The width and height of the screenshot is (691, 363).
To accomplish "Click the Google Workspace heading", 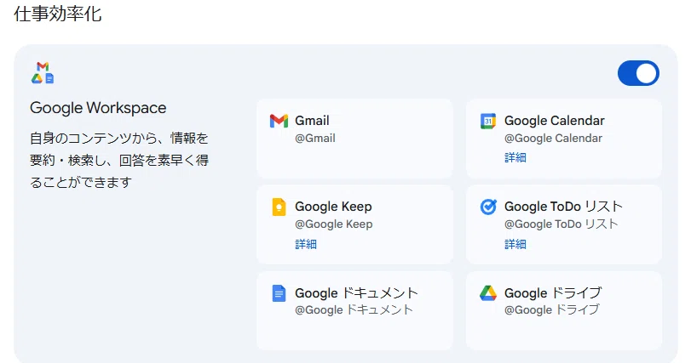I will click(x=98, y=108).
